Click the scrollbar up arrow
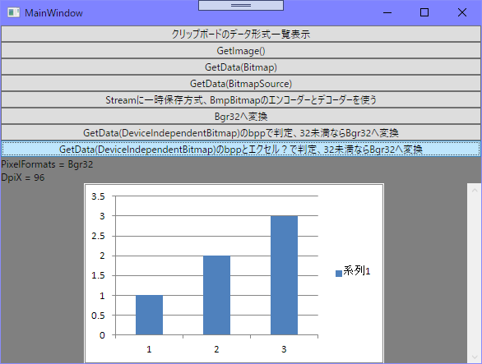The image size is (482, 364). pyautogui.click(x=475, y=191)
